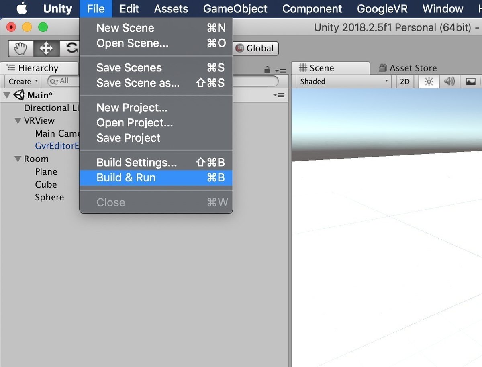The image size is (482, 367).
Task: Close the File menu via File title
Action: point(96,8)
